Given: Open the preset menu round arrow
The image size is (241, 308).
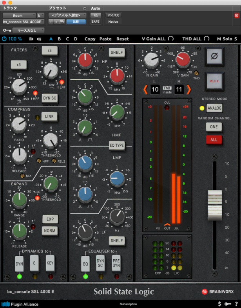Looking at the screenshot, I should [x=85, y=9].
